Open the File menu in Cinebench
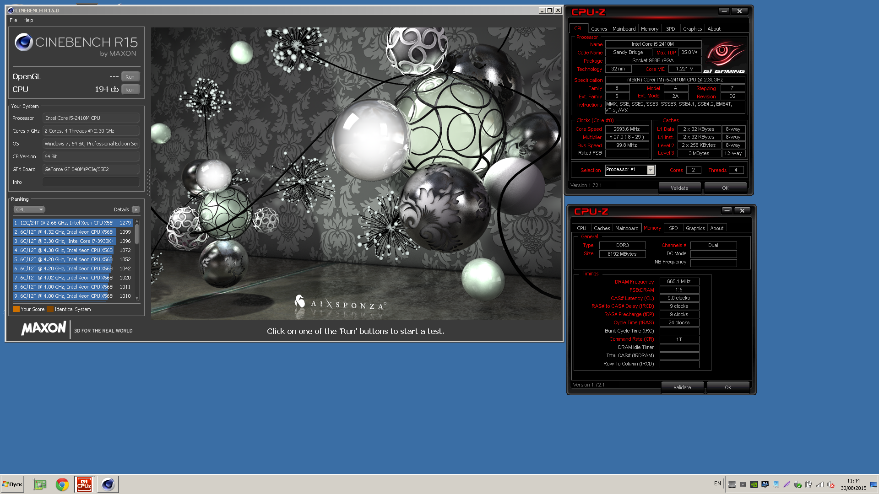This screenshot has height=494, width=879. click(13, 20)
